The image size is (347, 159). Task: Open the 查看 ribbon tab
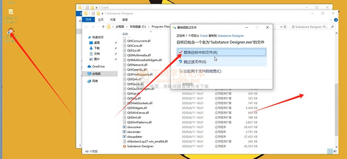click(125, 19)
